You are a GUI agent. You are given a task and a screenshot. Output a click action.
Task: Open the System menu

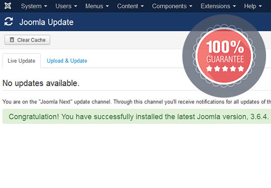point(34,6)
